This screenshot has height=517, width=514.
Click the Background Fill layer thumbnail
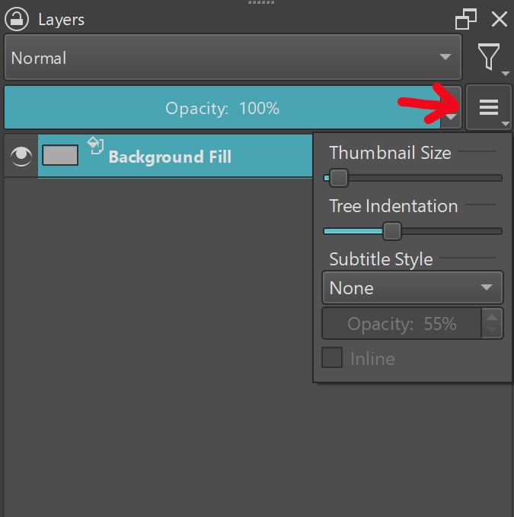[x=60, y=156]
